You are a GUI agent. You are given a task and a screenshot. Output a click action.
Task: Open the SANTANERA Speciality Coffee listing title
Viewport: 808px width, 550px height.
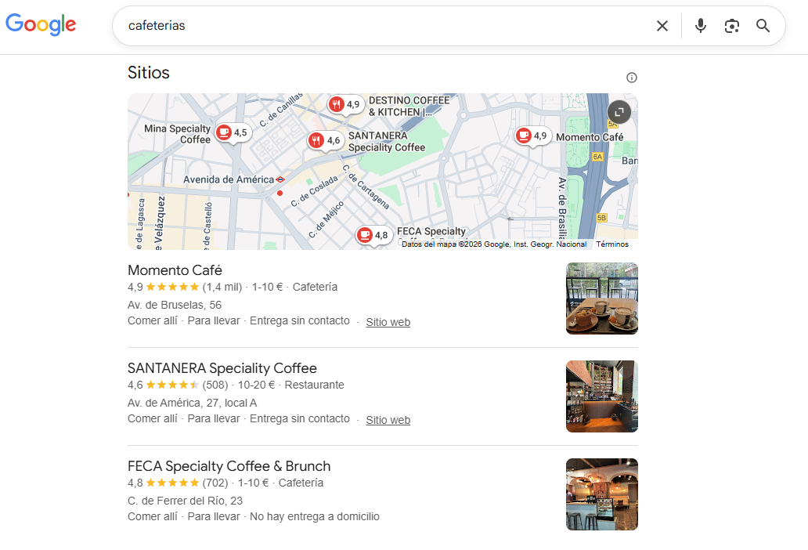(222, 368)
